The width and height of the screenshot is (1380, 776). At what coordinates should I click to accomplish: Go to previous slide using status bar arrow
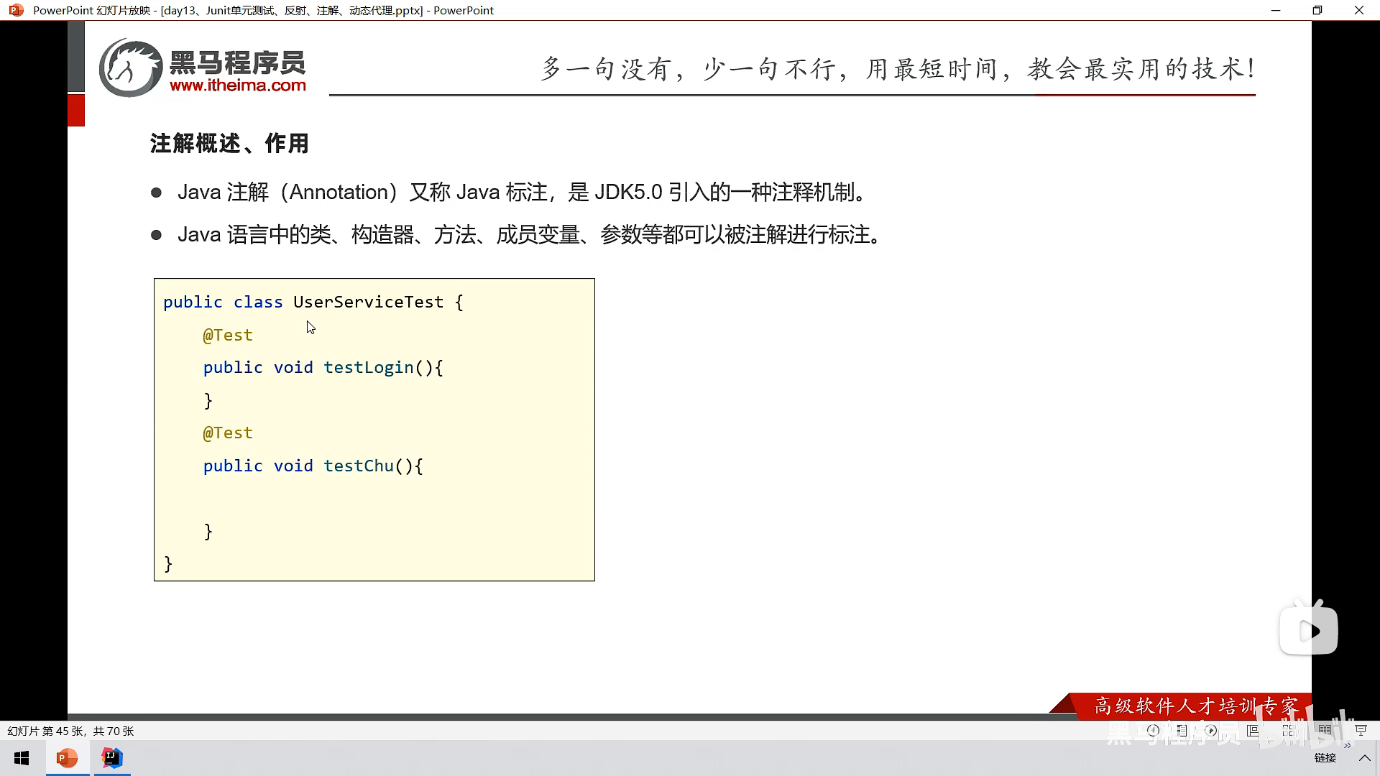(1153, 730)
